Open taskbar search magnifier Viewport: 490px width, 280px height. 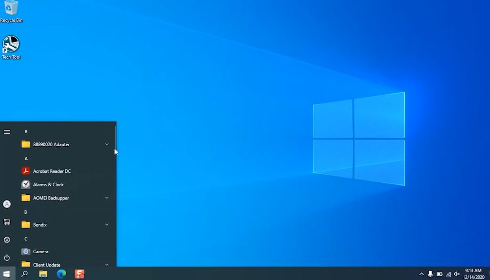click(x=24, y=274)
